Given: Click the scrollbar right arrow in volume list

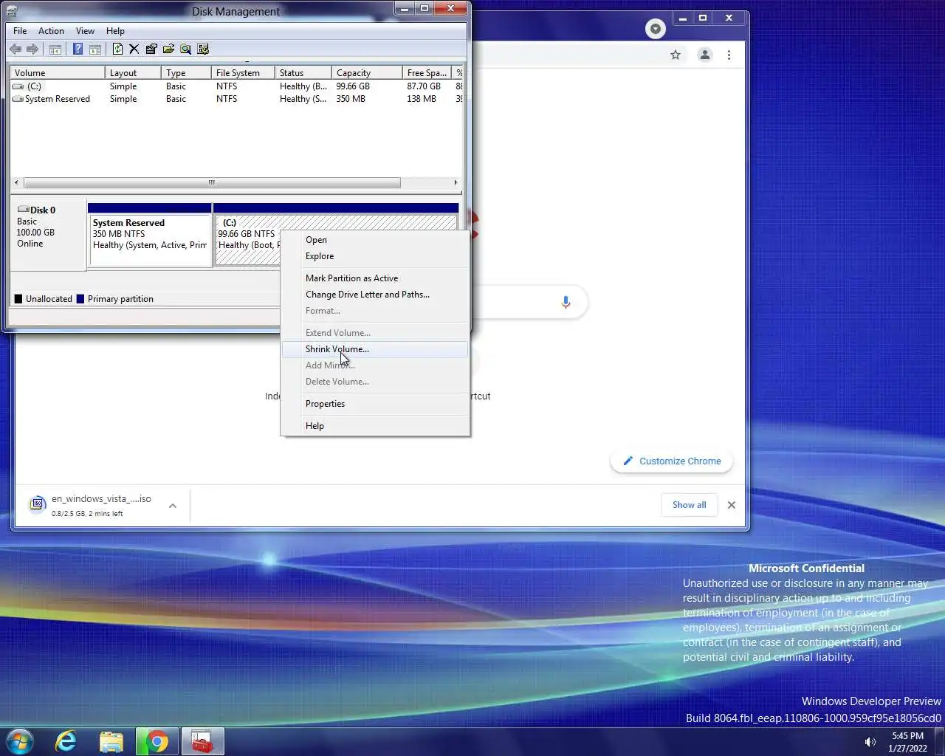Looking at the screenshot, I should [x=456, y=182].
